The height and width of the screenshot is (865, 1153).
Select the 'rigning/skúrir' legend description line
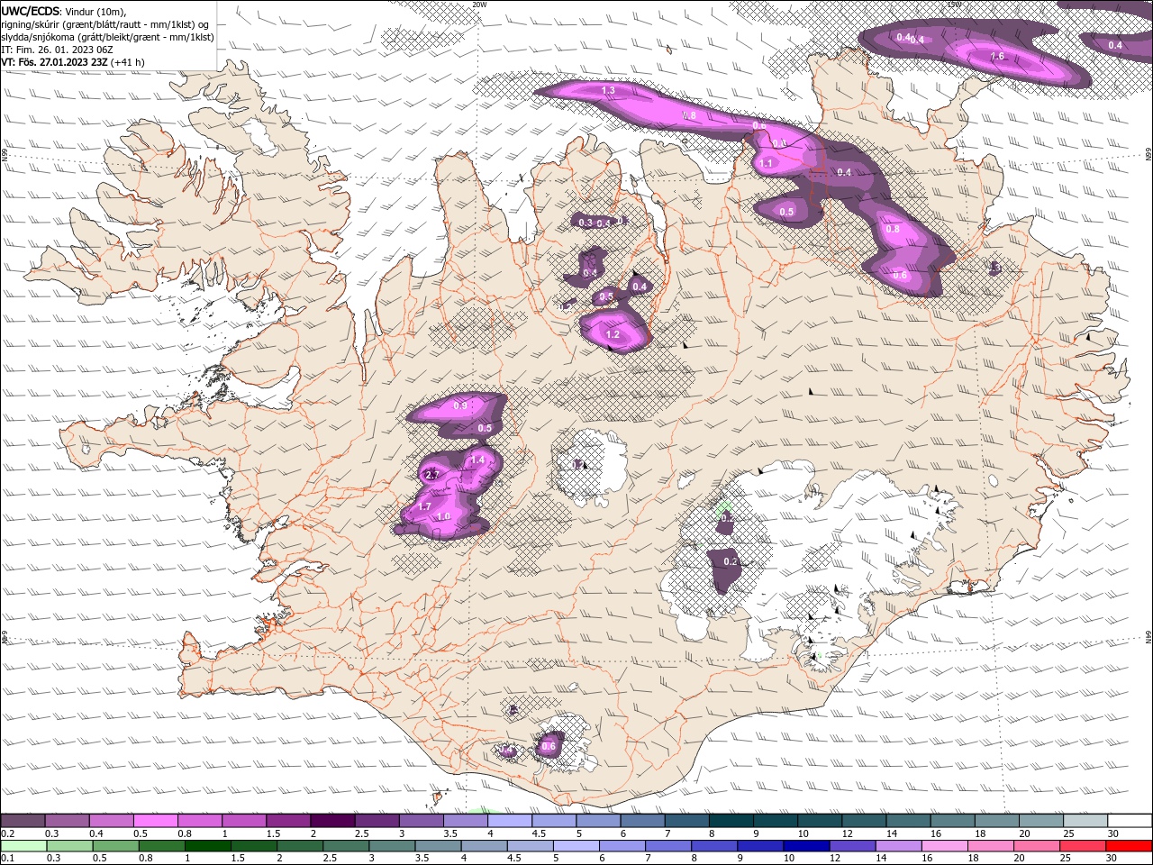click(x=104, y=23)
